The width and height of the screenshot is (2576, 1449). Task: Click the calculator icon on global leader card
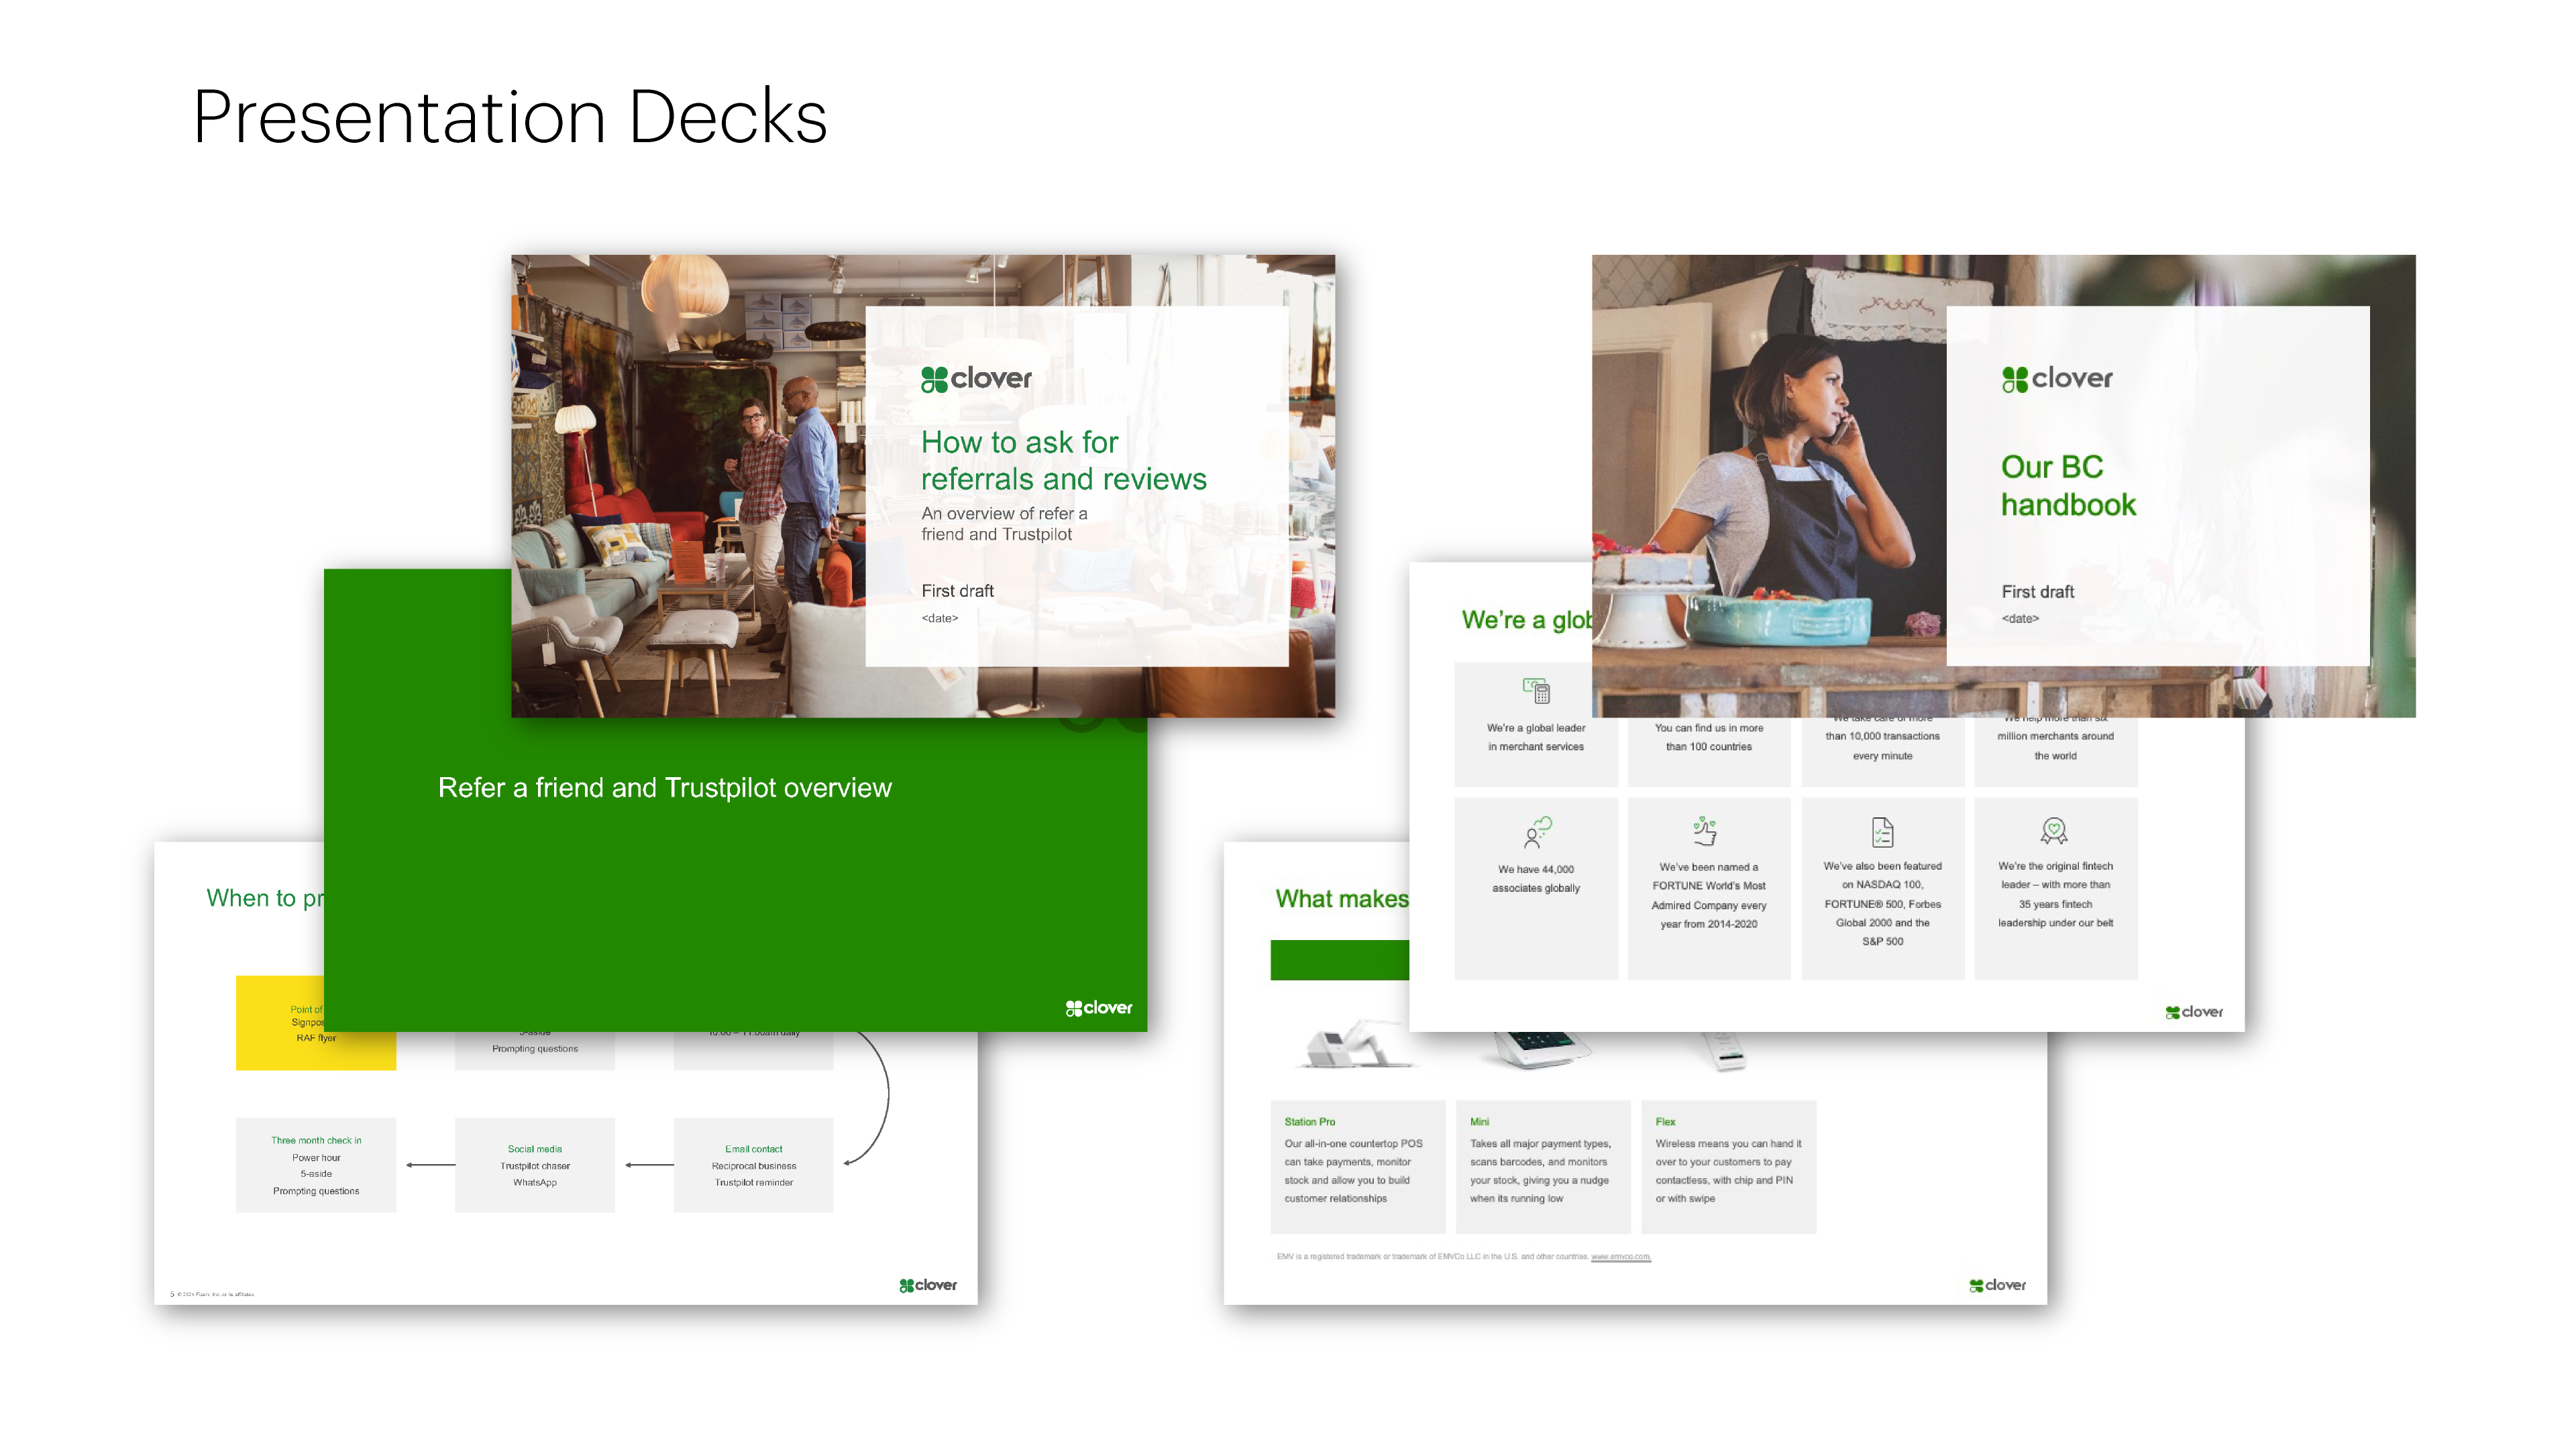click(x=1536, y=691)
